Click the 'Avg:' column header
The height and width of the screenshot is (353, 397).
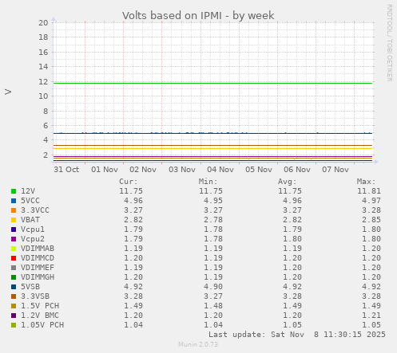[287, 182]
